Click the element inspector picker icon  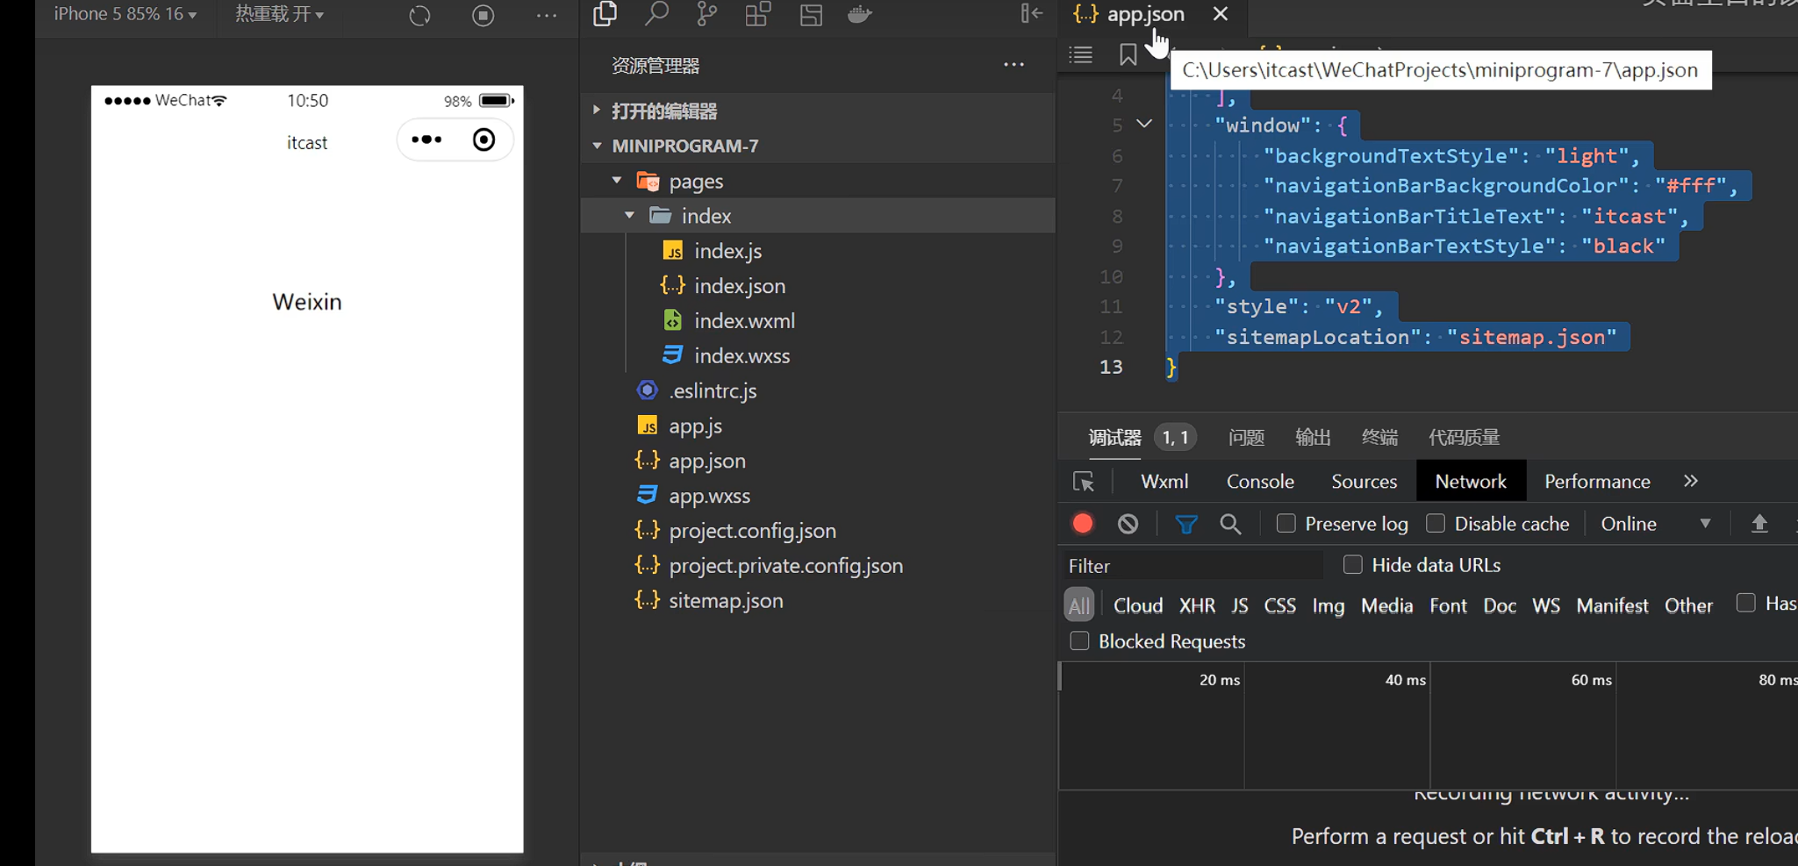point(1084,482)
